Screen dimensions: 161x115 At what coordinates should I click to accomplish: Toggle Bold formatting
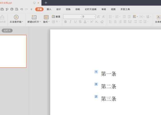66,22
